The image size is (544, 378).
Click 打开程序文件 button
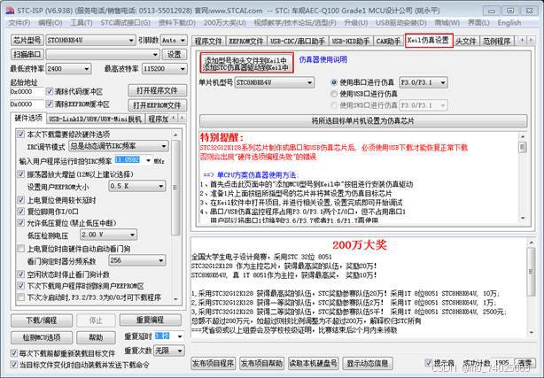click(157, 90)
